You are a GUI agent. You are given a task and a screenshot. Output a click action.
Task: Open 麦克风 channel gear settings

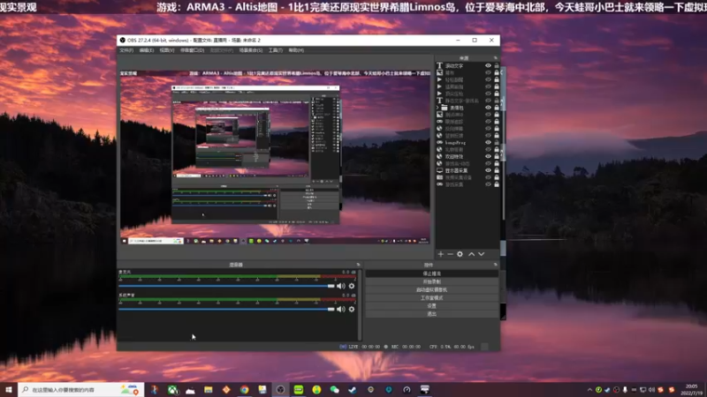352,286
